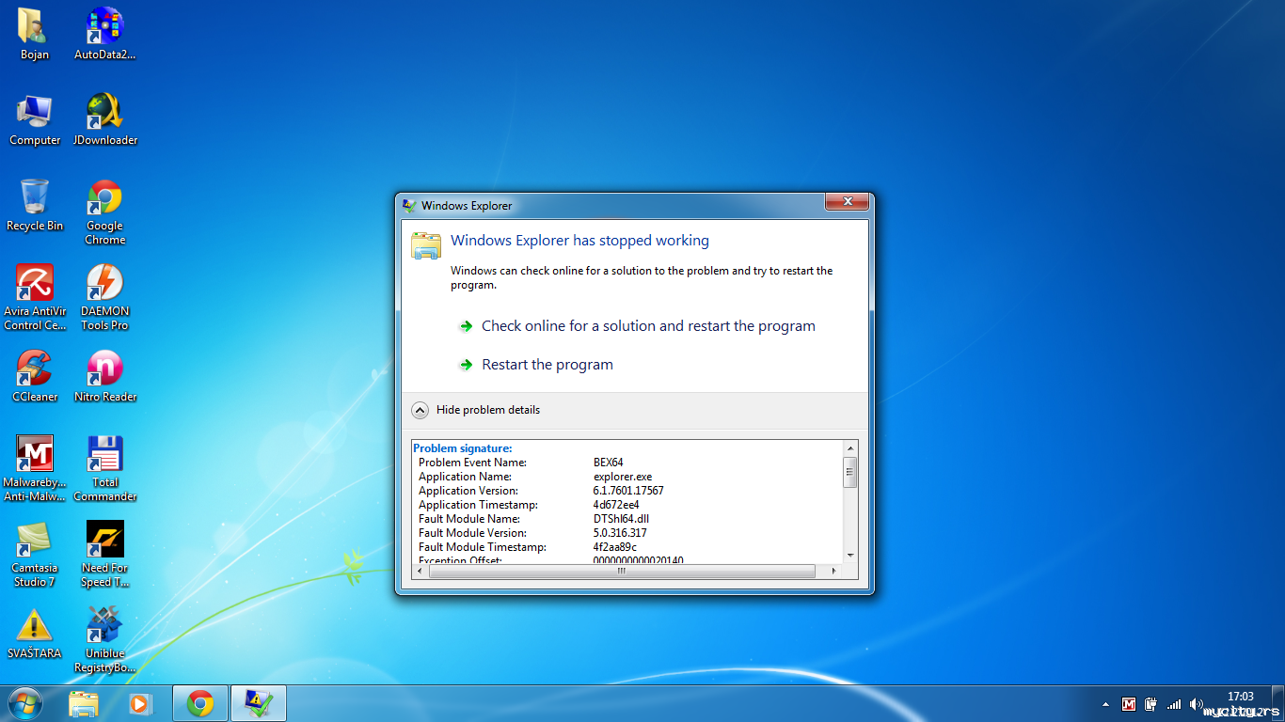Screen dimensions: 1285x722
Task: Show hidden tray icons arrow
Action: (x=1105, y=704)
